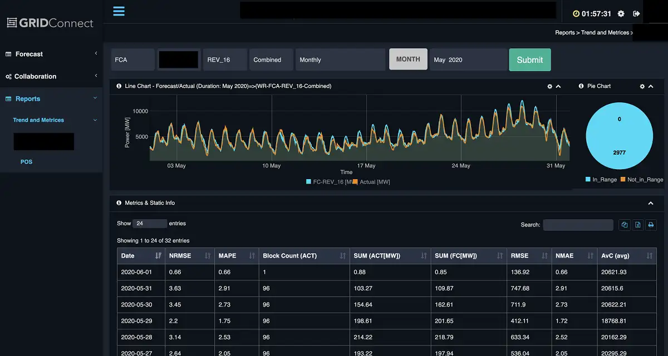The image size is (668, 356).
Task: Expand Forecast in the sidebar
Action: click(x=29, y=54)
